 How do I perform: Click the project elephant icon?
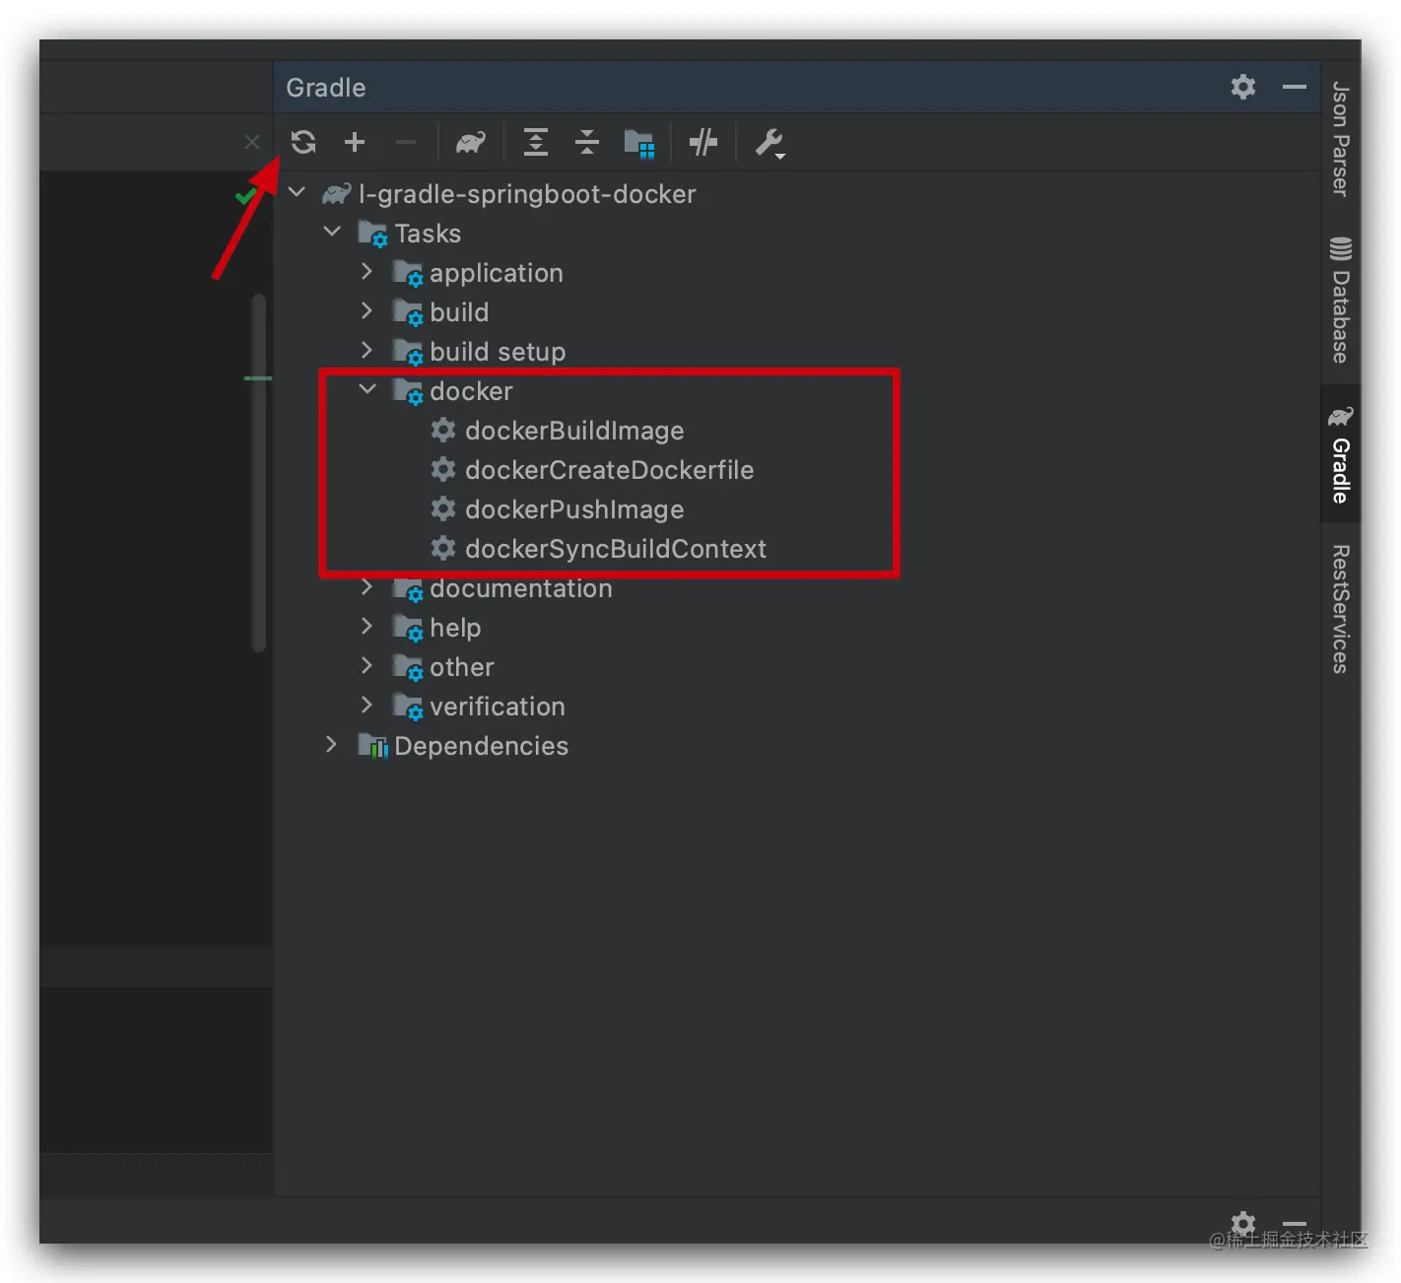337,193
